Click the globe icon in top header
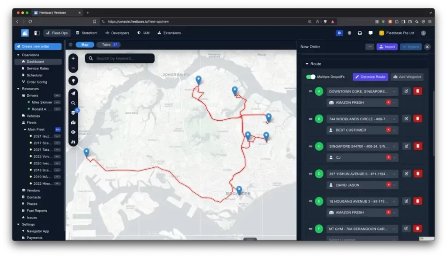The width and height of the screenshot is (447, 257). click(349, 33)
